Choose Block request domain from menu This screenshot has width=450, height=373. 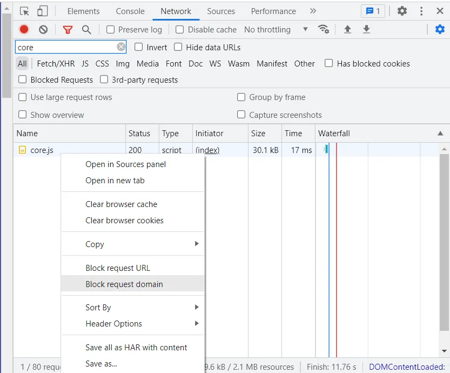click(124, 284)
